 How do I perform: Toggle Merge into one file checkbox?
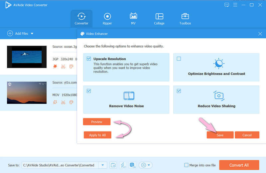click(x=186, y=165)
